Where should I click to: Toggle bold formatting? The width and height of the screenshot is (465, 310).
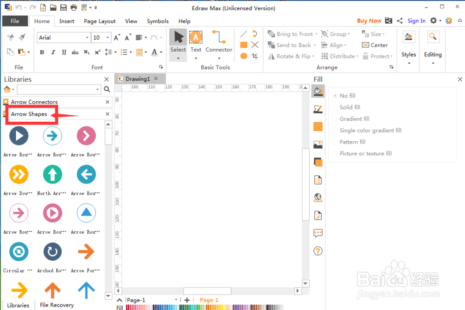click(42, 52)
